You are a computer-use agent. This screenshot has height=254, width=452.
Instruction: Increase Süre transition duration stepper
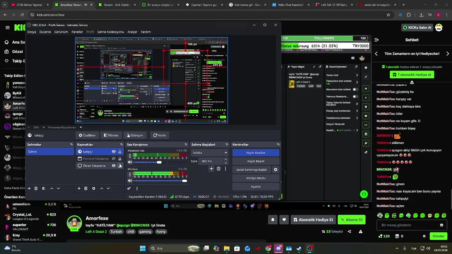pyautogui.click(x=226, y=159)
